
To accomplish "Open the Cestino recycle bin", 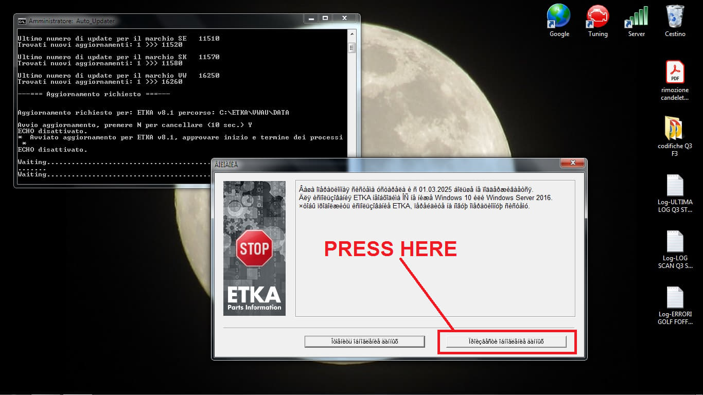I will 675,21.
